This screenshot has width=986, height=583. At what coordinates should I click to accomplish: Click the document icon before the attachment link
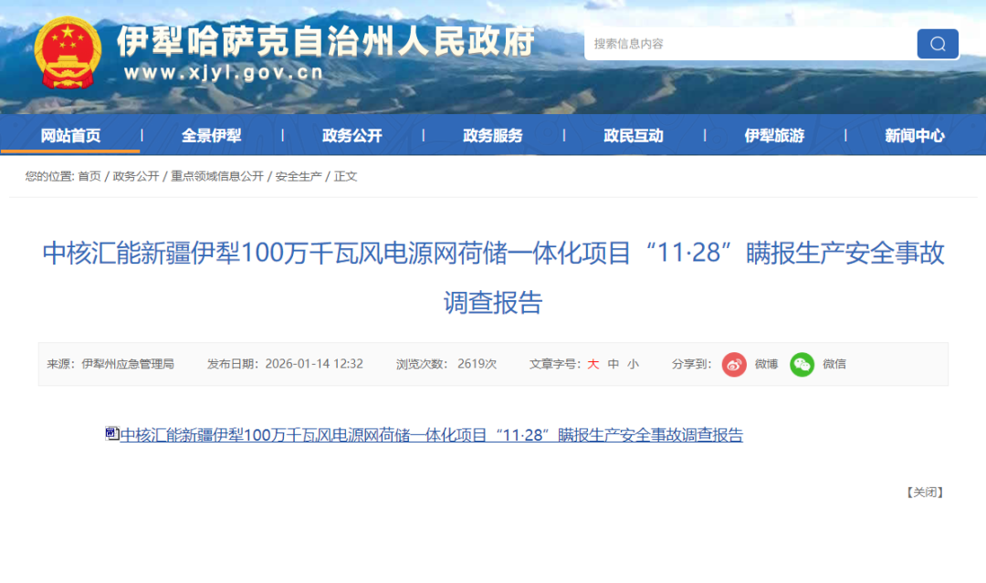pos(111,435)
